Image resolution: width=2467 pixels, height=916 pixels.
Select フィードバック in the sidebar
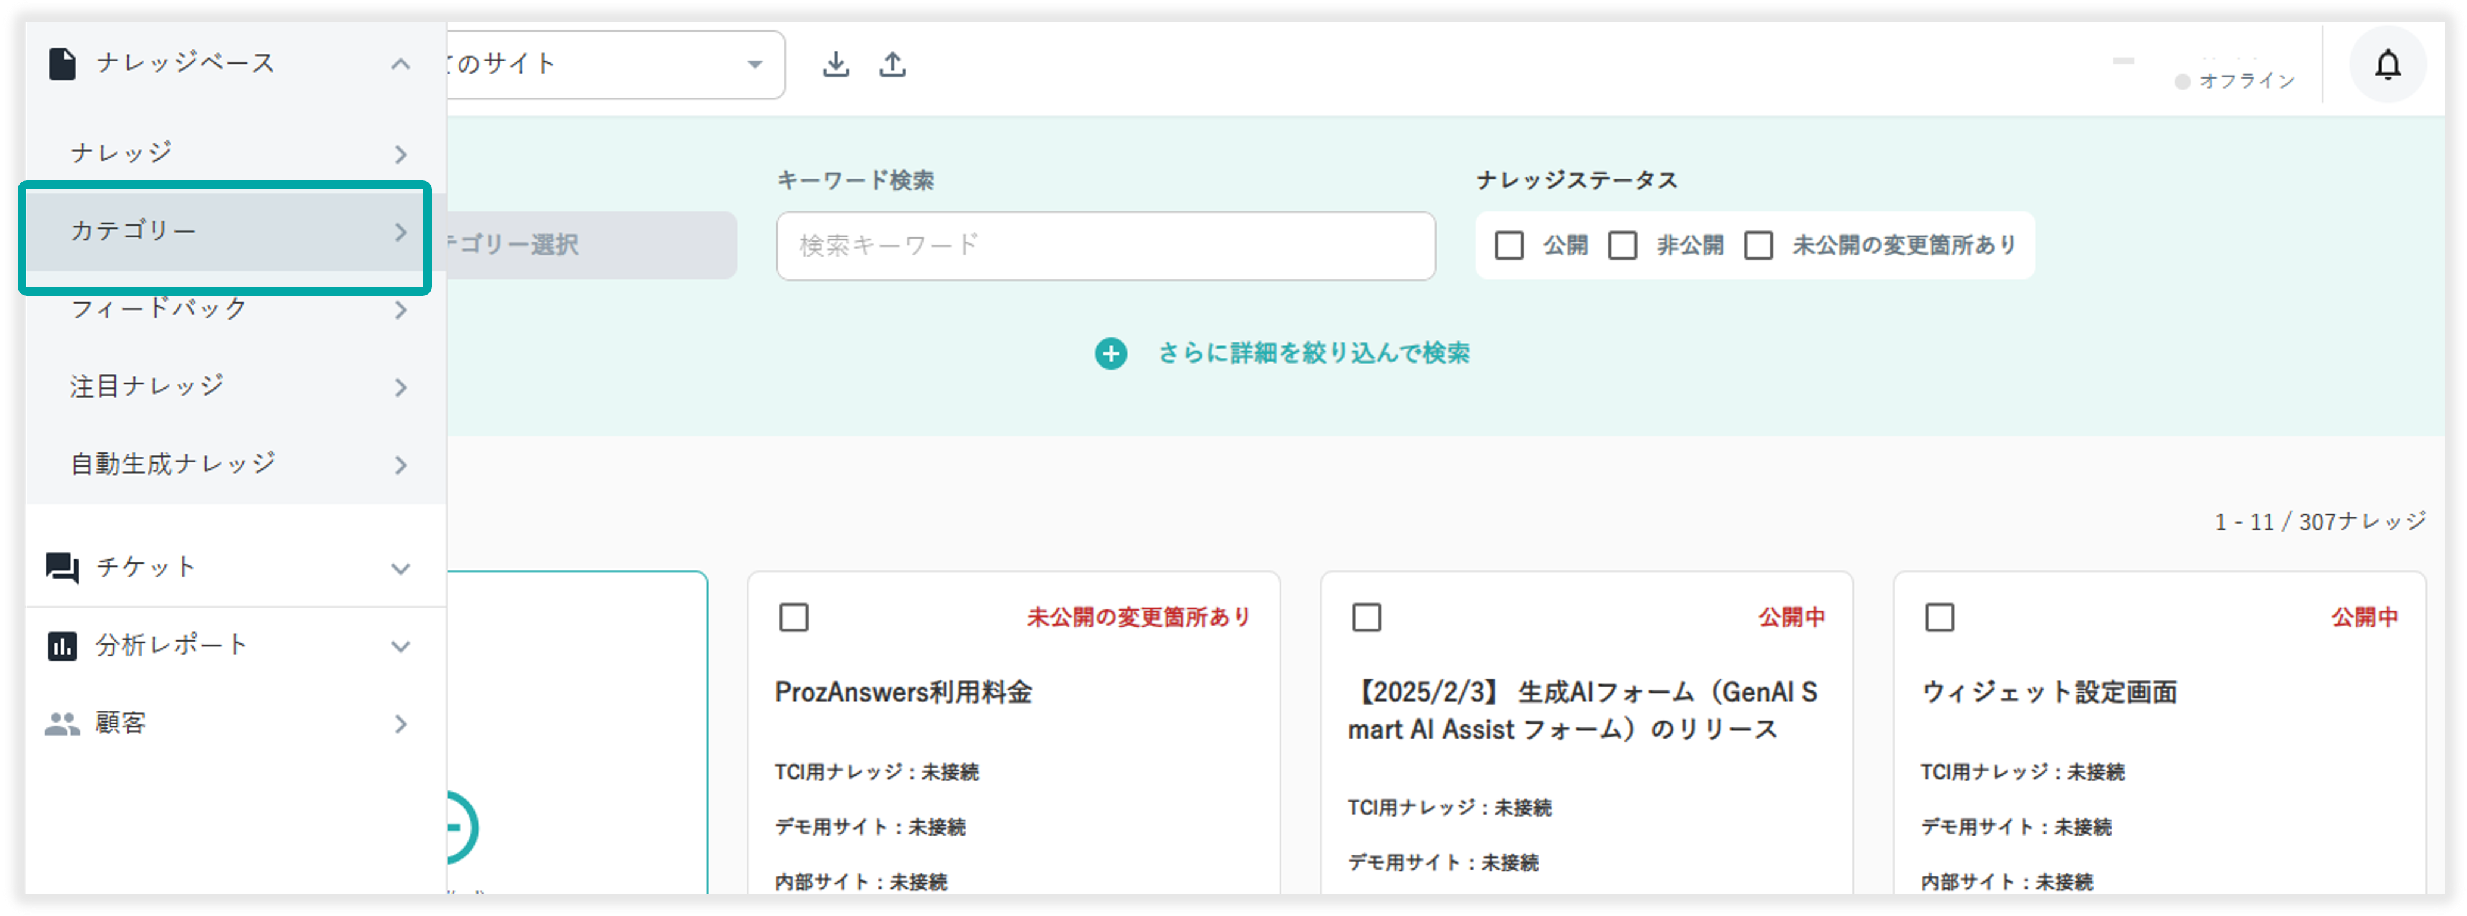[x=159, y=309]
